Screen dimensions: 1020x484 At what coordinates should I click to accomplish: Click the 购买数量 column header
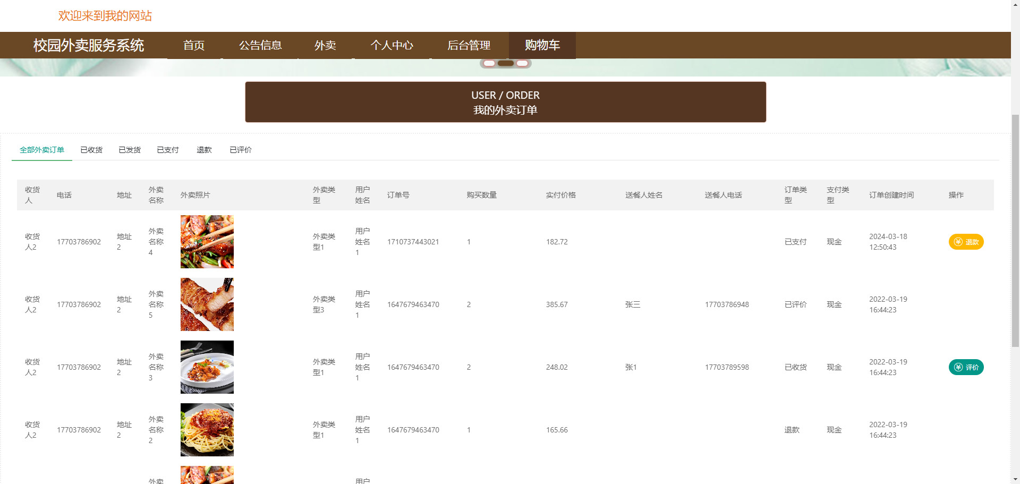pyautogui.click(x=482, y=195)
